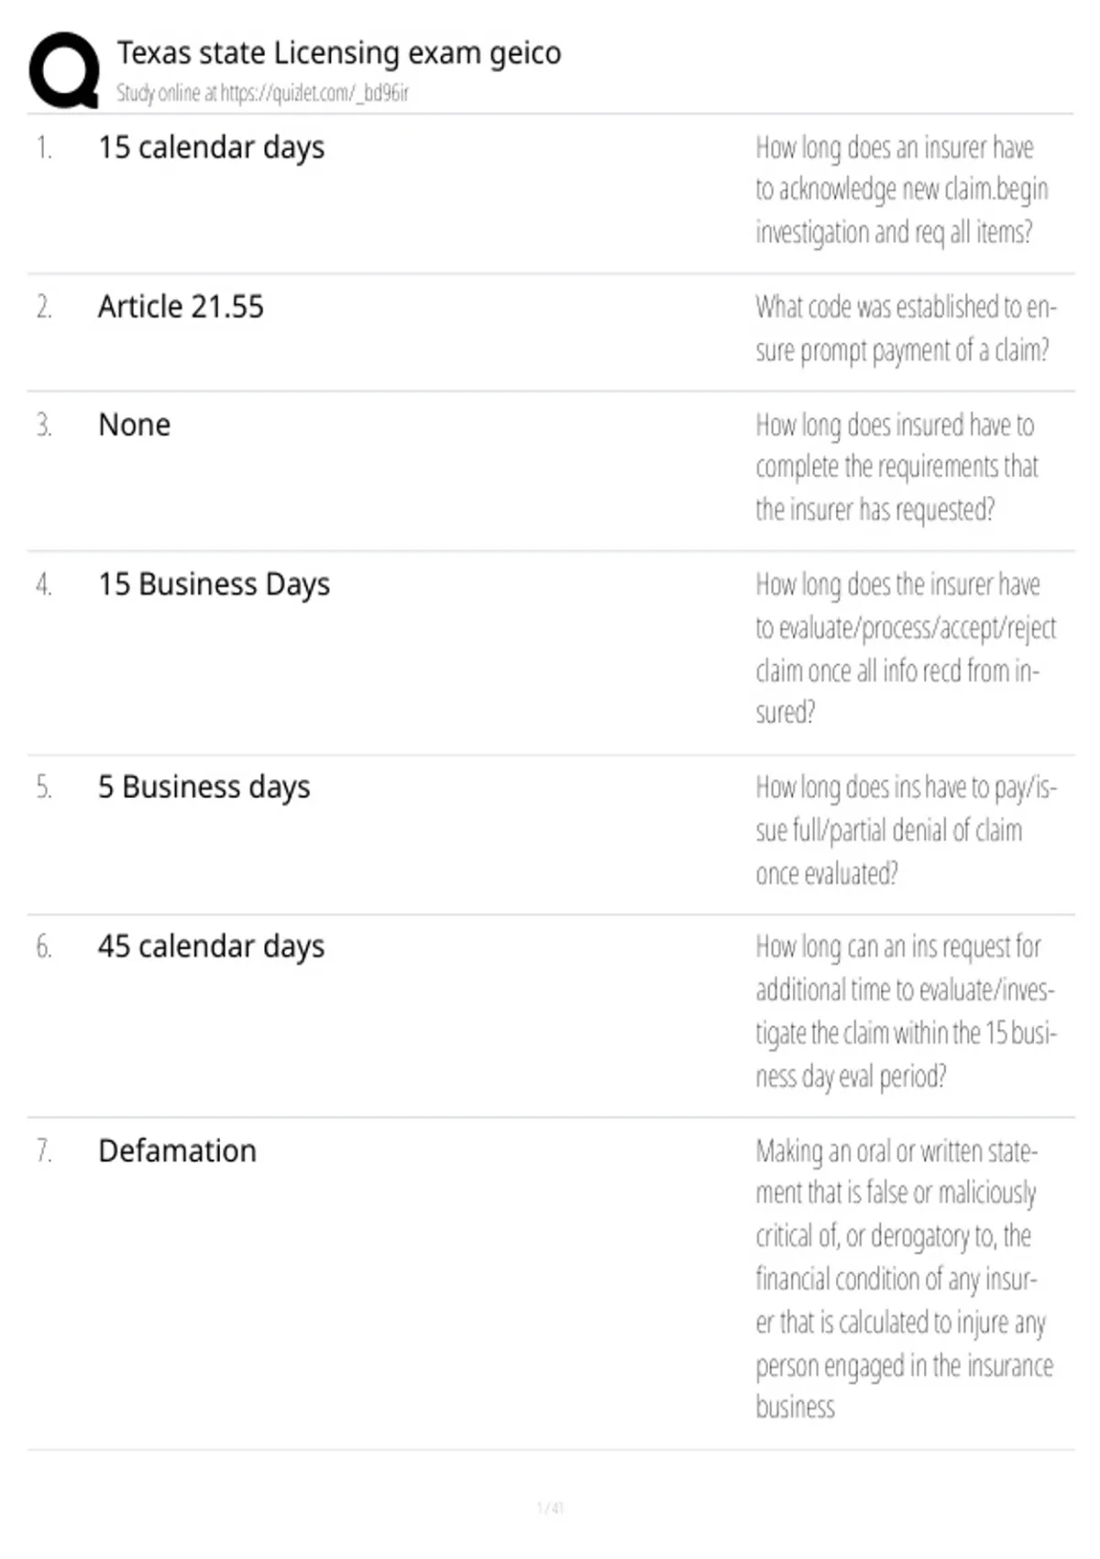This screenshot has width=1100, height=1559.
Task: Select the term 'Defamation'
Action: pos(177,1151)
